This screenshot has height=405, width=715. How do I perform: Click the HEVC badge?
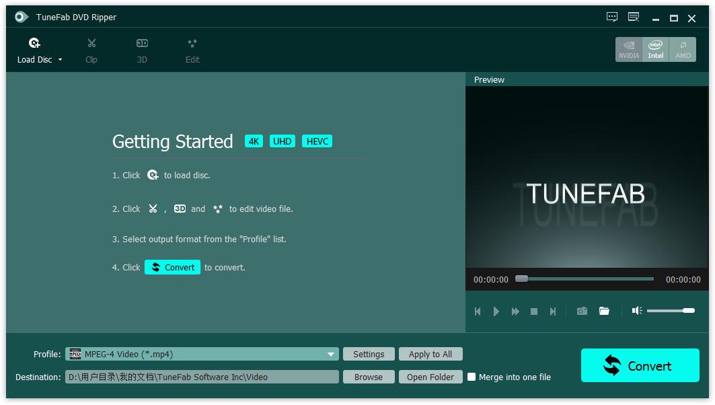pyautogui.click(x=317, y=141)
